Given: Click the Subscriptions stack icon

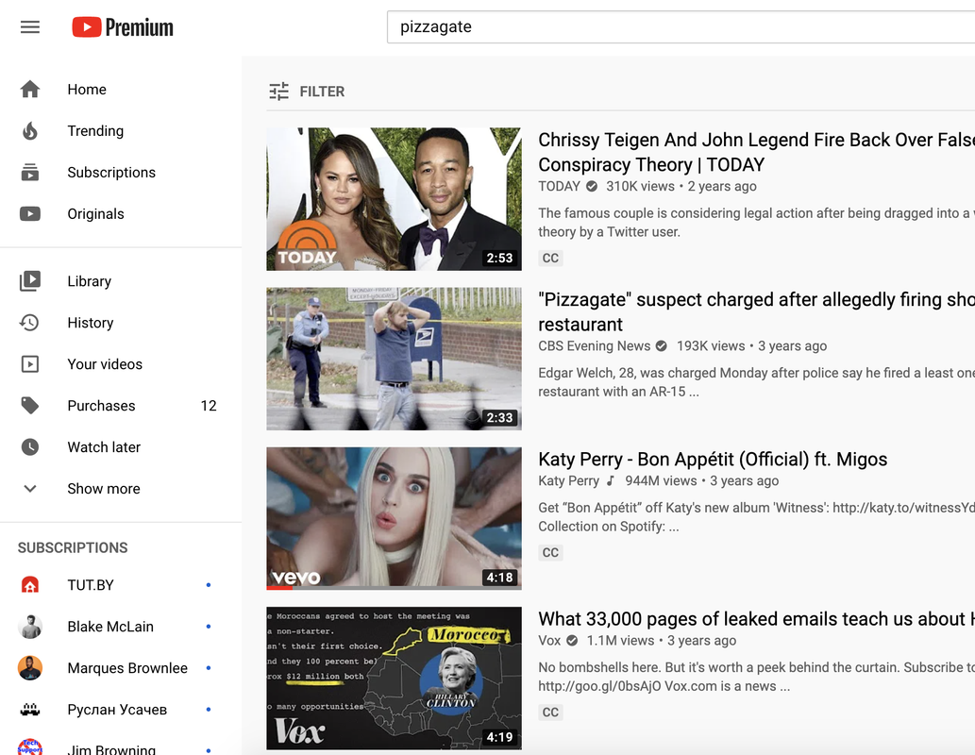Looking at the screenshot, I should (30, 173).
